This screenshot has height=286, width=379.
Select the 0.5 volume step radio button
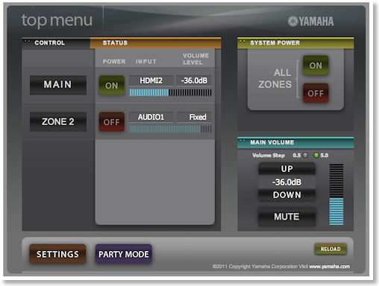tap(305, 156)
